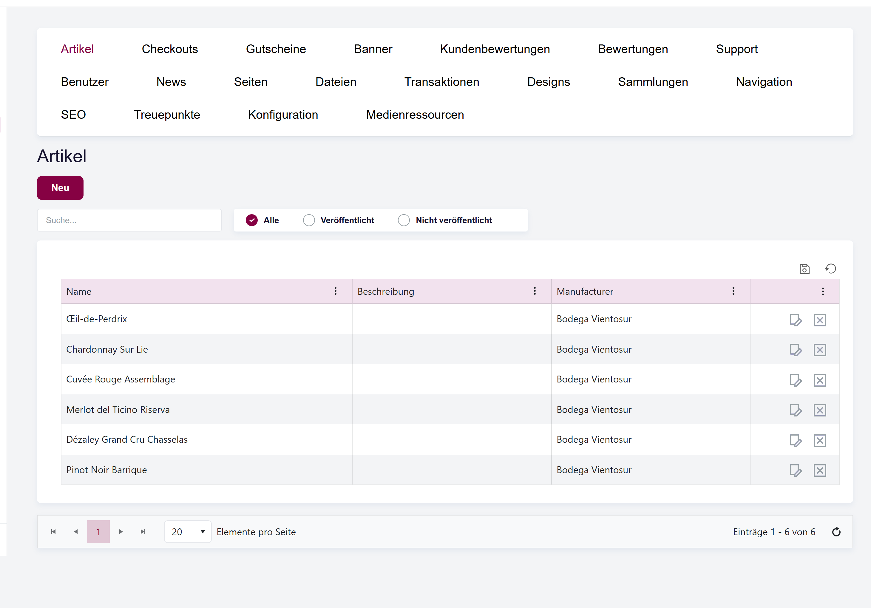
Task: Select the Chardonnay Sur Lie name cell
Action: [x=206, y=349]
